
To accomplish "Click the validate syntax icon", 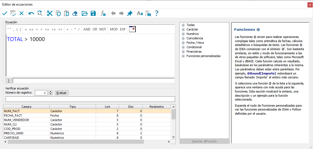I will pos(13,13).
